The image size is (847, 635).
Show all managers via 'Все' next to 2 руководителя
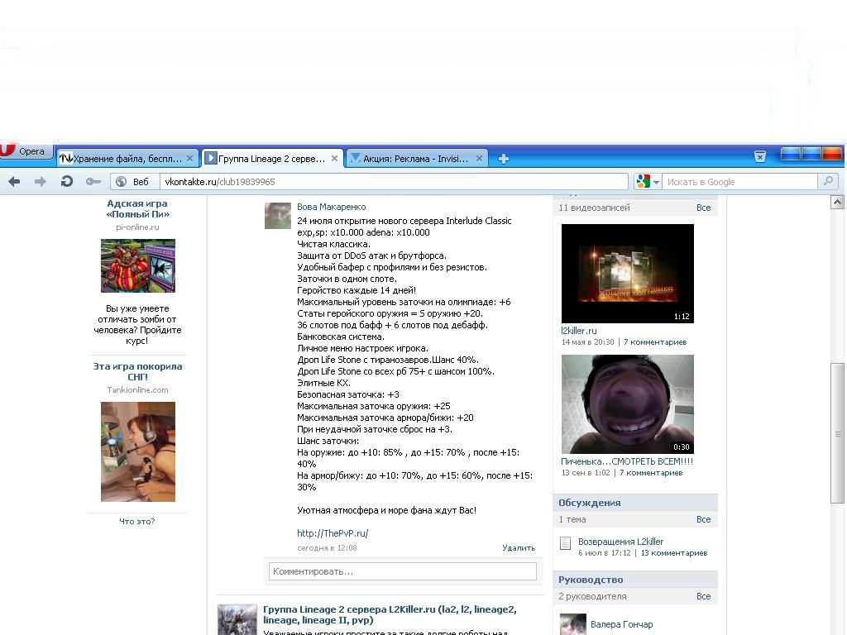[703, 596]
